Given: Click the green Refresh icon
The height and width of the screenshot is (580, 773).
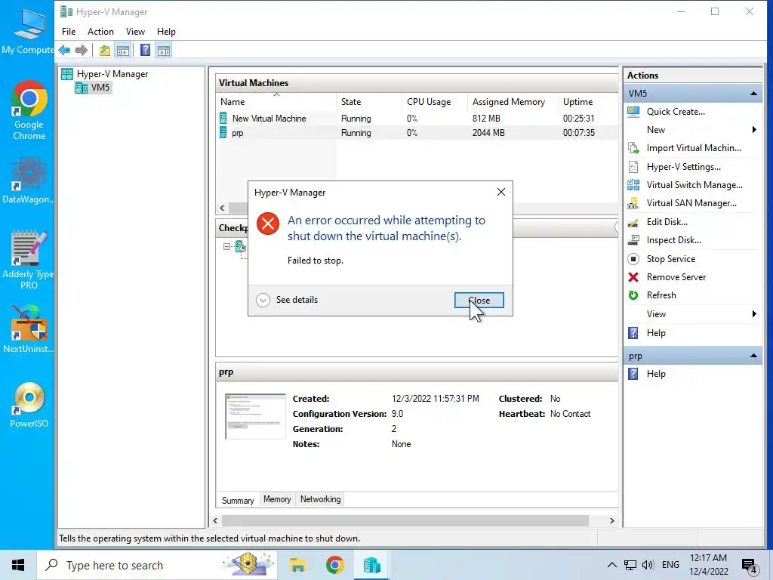Looking at the screenshot, I should click(633, 295).
